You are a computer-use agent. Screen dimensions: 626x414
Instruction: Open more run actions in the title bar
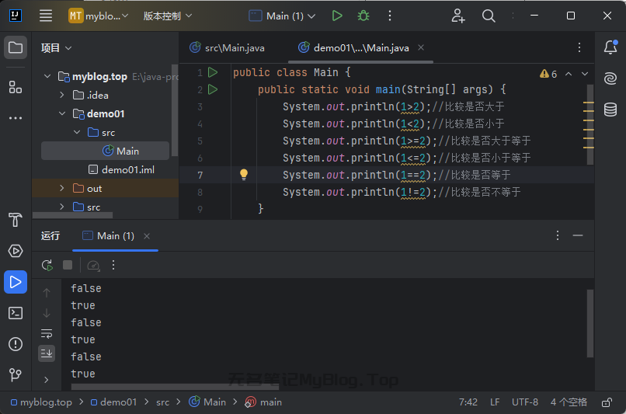390,16
